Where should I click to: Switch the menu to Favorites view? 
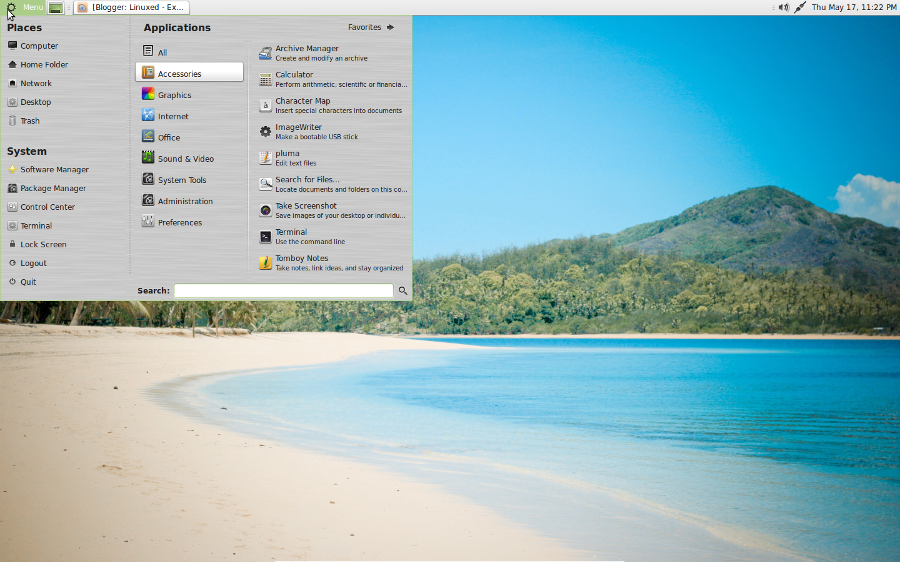click(x=364, y=27)
